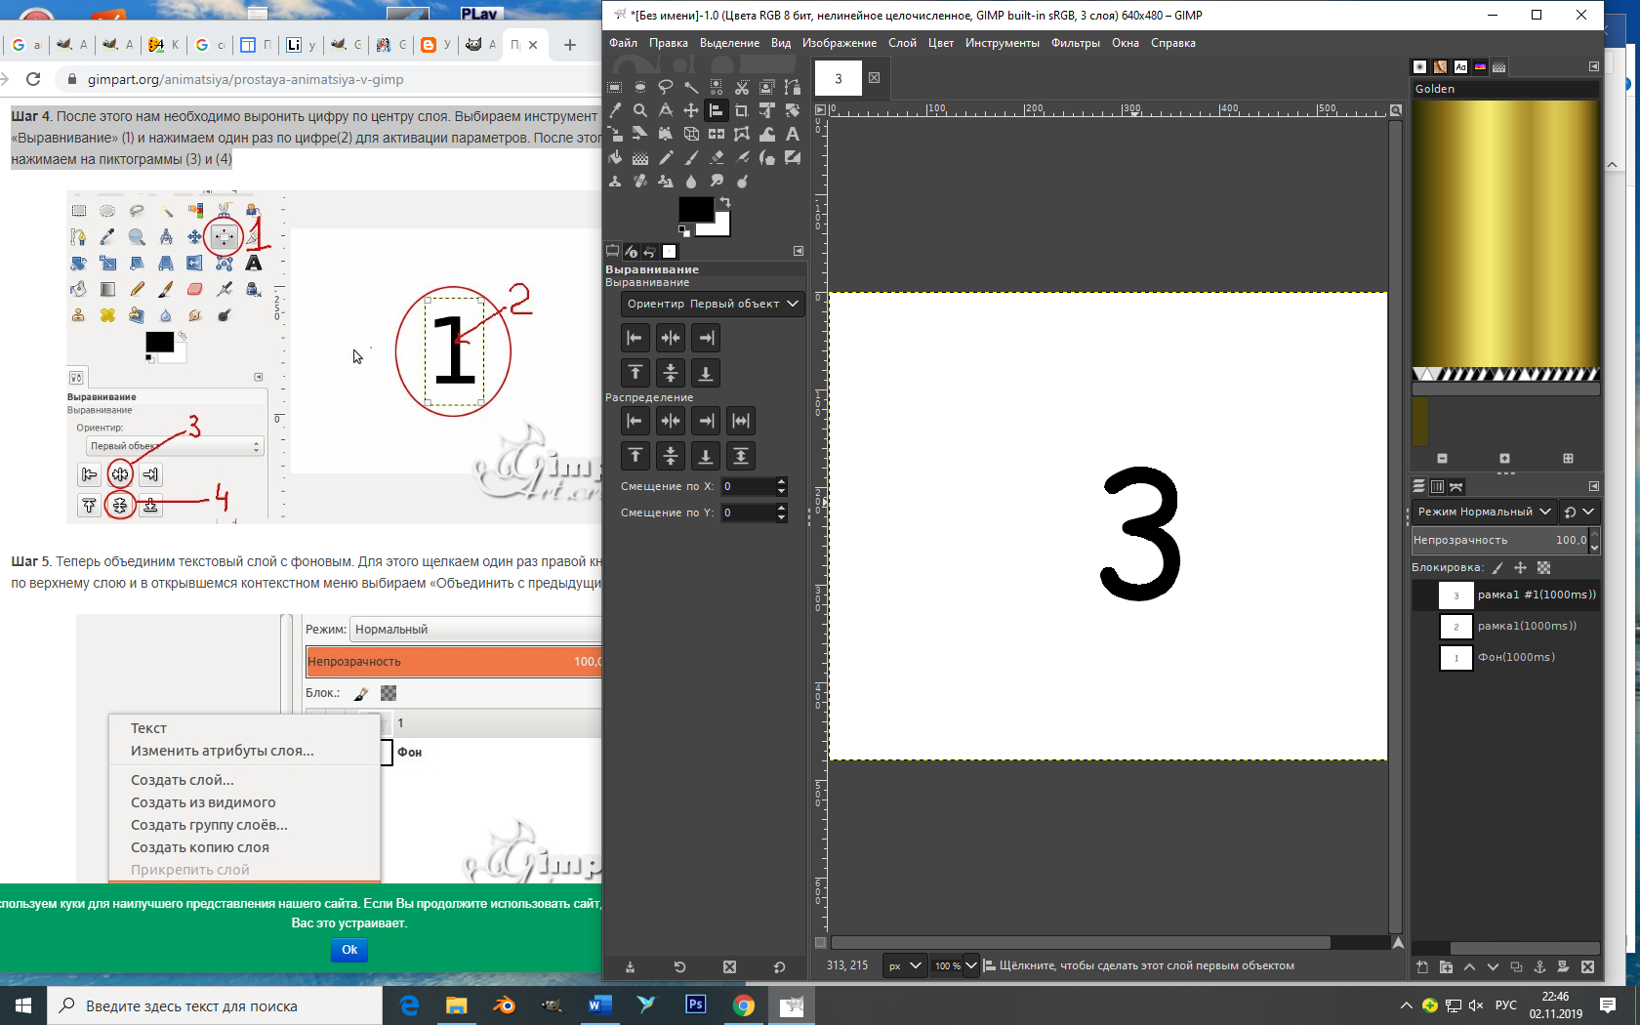The width and height of the screenshot is (1640, 1025).
Task: Click the Смещение по Y input field
Action: coord(748,512)
